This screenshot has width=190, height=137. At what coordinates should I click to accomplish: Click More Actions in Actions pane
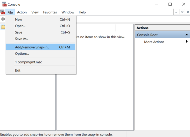point(154,42)
